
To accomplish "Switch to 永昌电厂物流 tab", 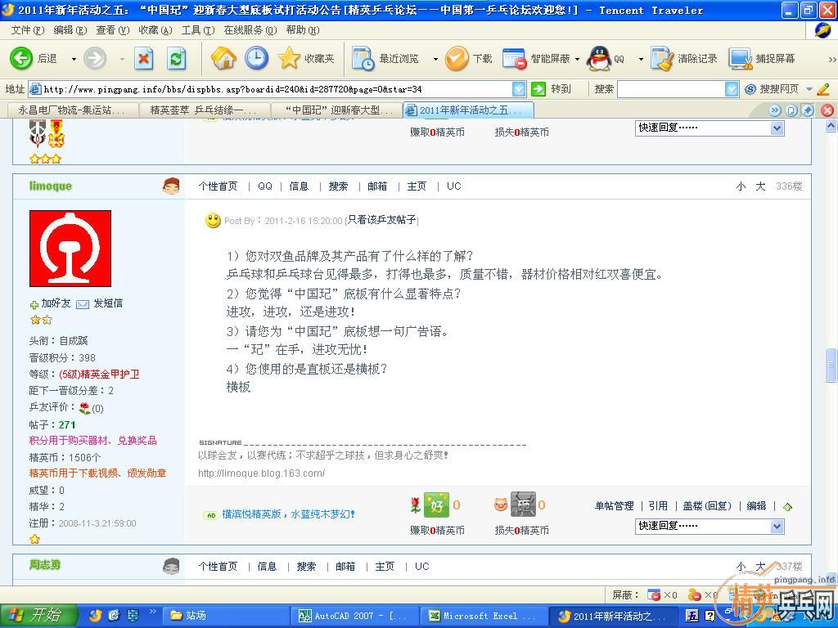I will click(73, 110).
